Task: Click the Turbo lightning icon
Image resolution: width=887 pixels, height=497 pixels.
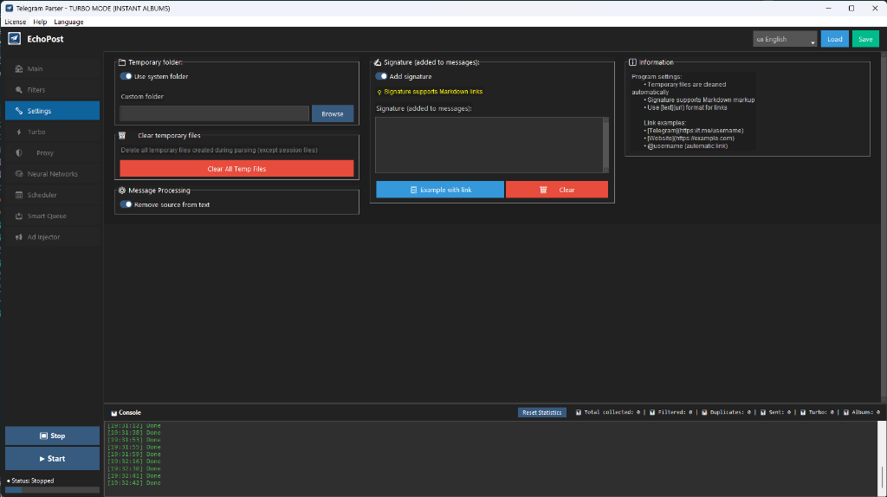Action: click(19, 132)
